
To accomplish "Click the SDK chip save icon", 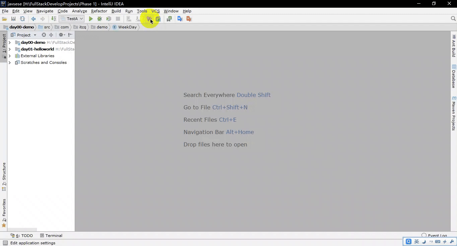I will [x=169, y=19].
